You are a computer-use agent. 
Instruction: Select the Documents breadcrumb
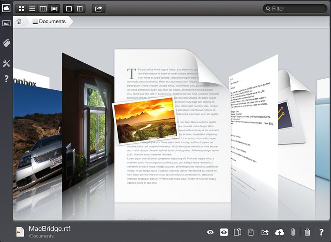(49, 21)
